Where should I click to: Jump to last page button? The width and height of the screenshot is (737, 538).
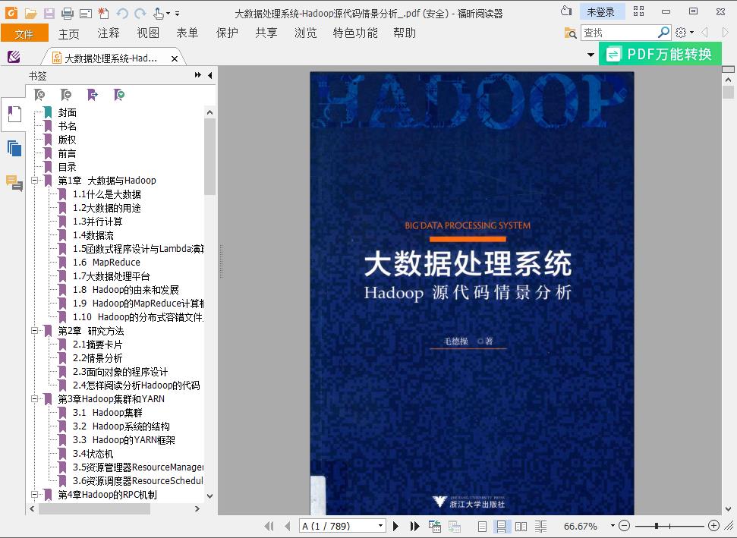(x=414, y=527)
